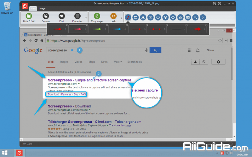252x157 pixels.
Task: Select the Brace drawing tool
Action: [x=203, y=17]
